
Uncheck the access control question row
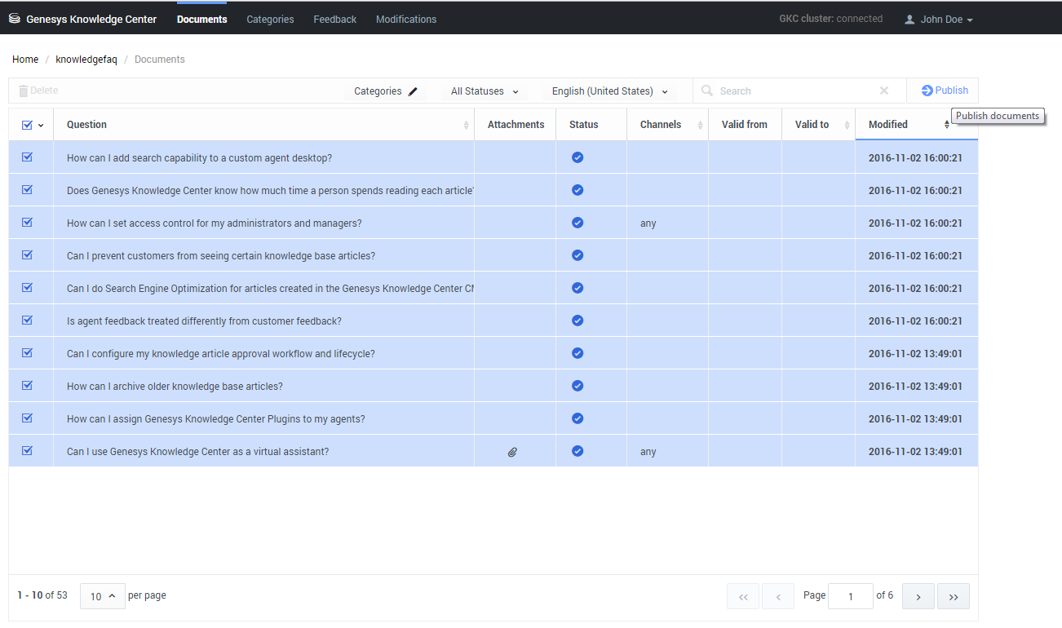pyautogui.click(x=27, y=222)
